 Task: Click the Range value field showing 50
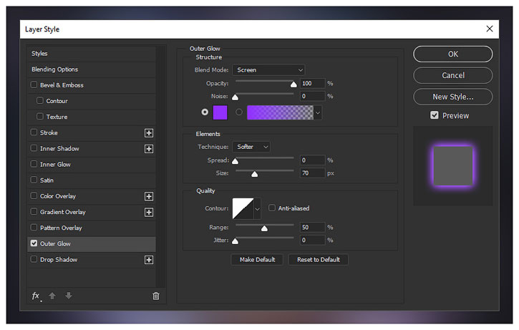[x=312, y=228]
